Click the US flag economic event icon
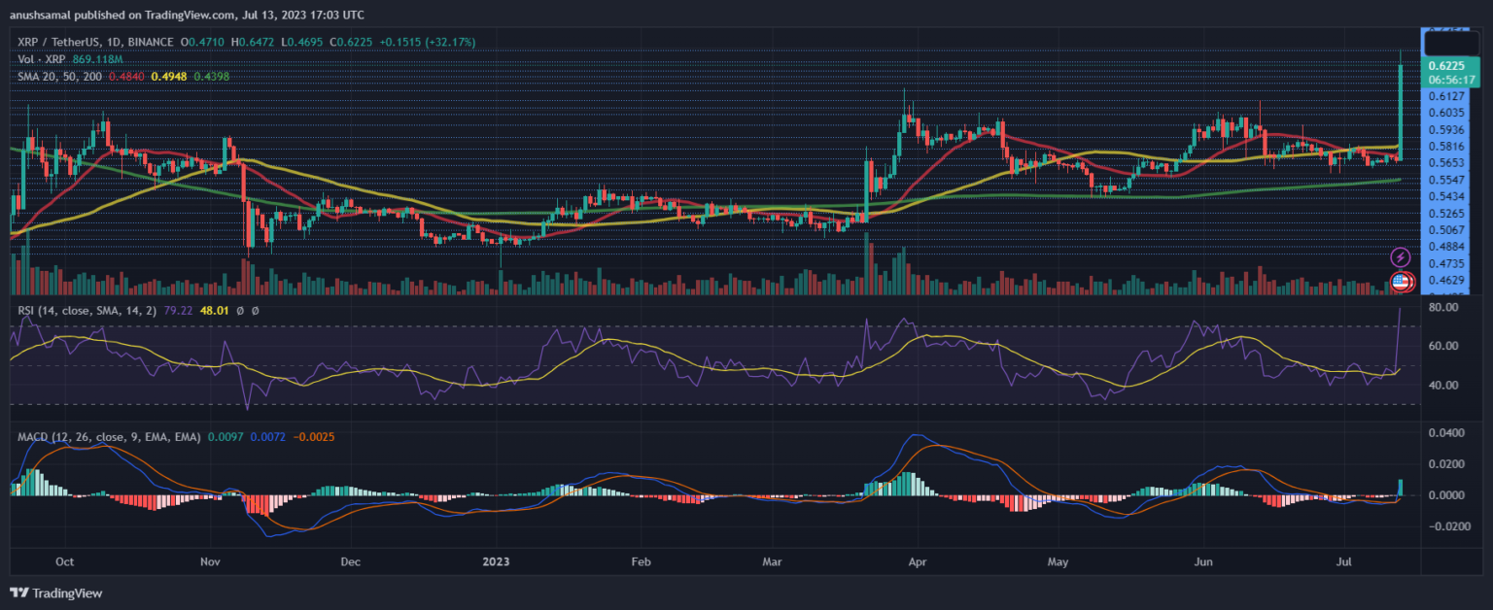1493x610 pixels. [1402, 282]
